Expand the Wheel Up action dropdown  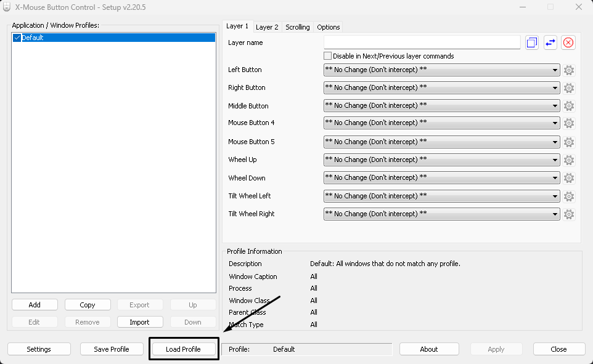[442, 160]
